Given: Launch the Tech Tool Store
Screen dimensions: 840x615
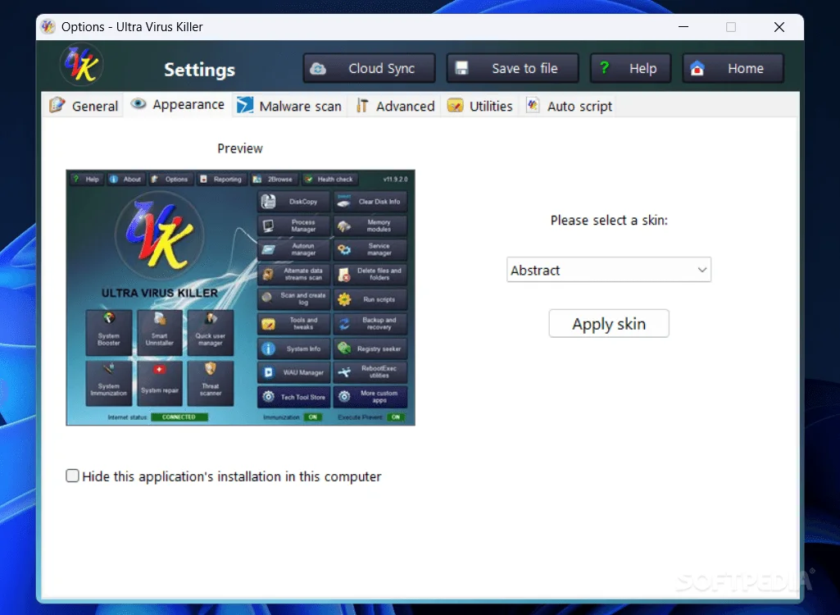Looking at the screenshot, I should [x=293, y=397].
